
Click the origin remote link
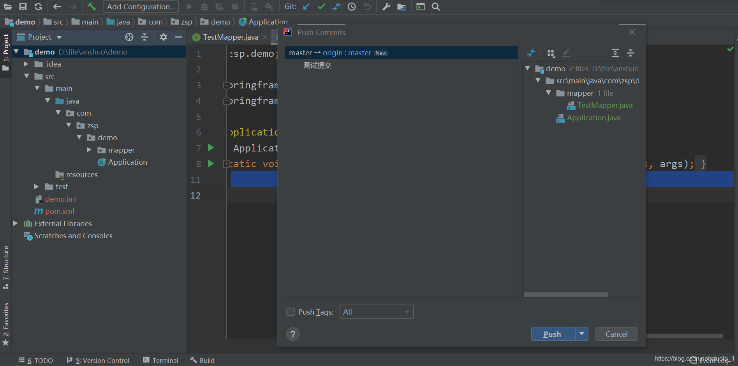[x=332, y=53]
